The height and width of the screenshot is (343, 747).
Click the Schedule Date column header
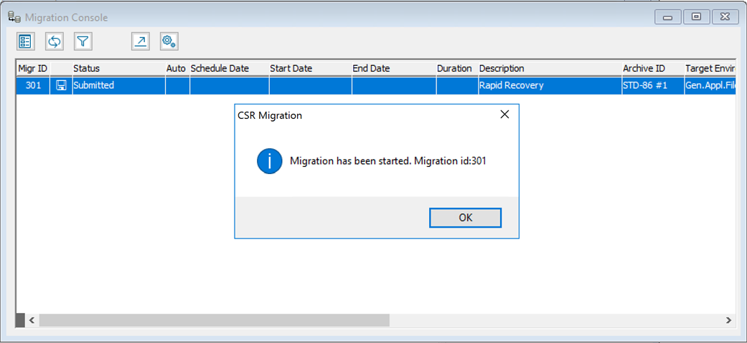pyautogui.click(x=220, y=68)
